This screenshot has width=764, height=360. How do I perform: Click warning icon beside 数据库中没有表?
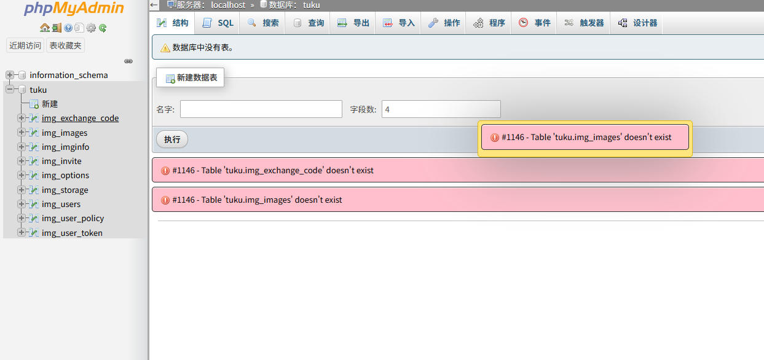tap(165, 47)
